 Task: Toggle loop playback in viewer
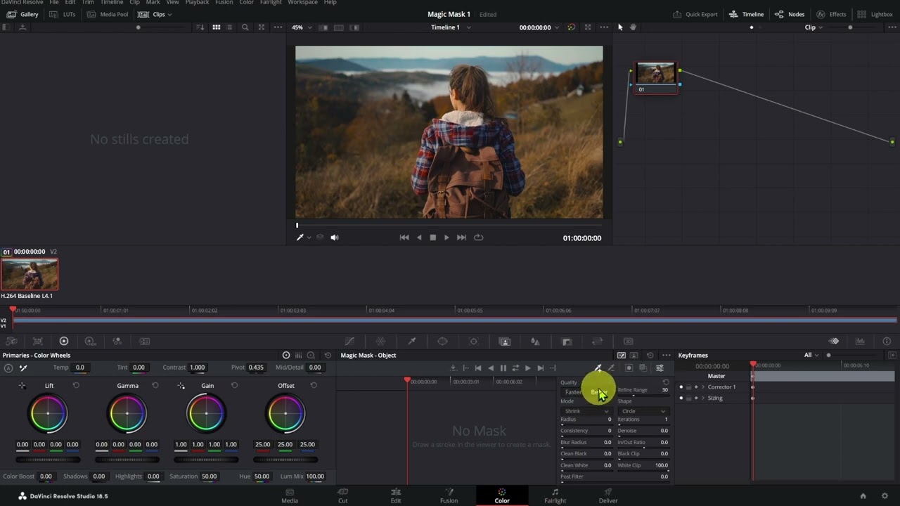click(x=478, y=238)
